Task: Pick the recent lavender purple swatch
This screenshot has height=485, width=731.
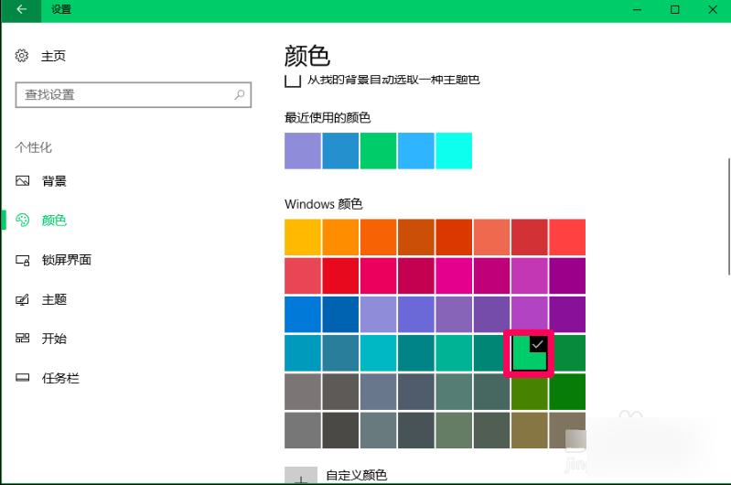Action: 303,151
